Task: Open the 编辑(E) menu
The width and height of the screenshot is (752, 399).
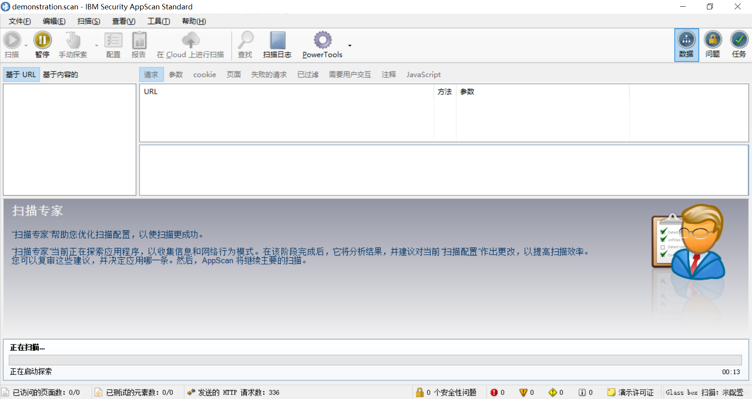Action: click(54, 21)
